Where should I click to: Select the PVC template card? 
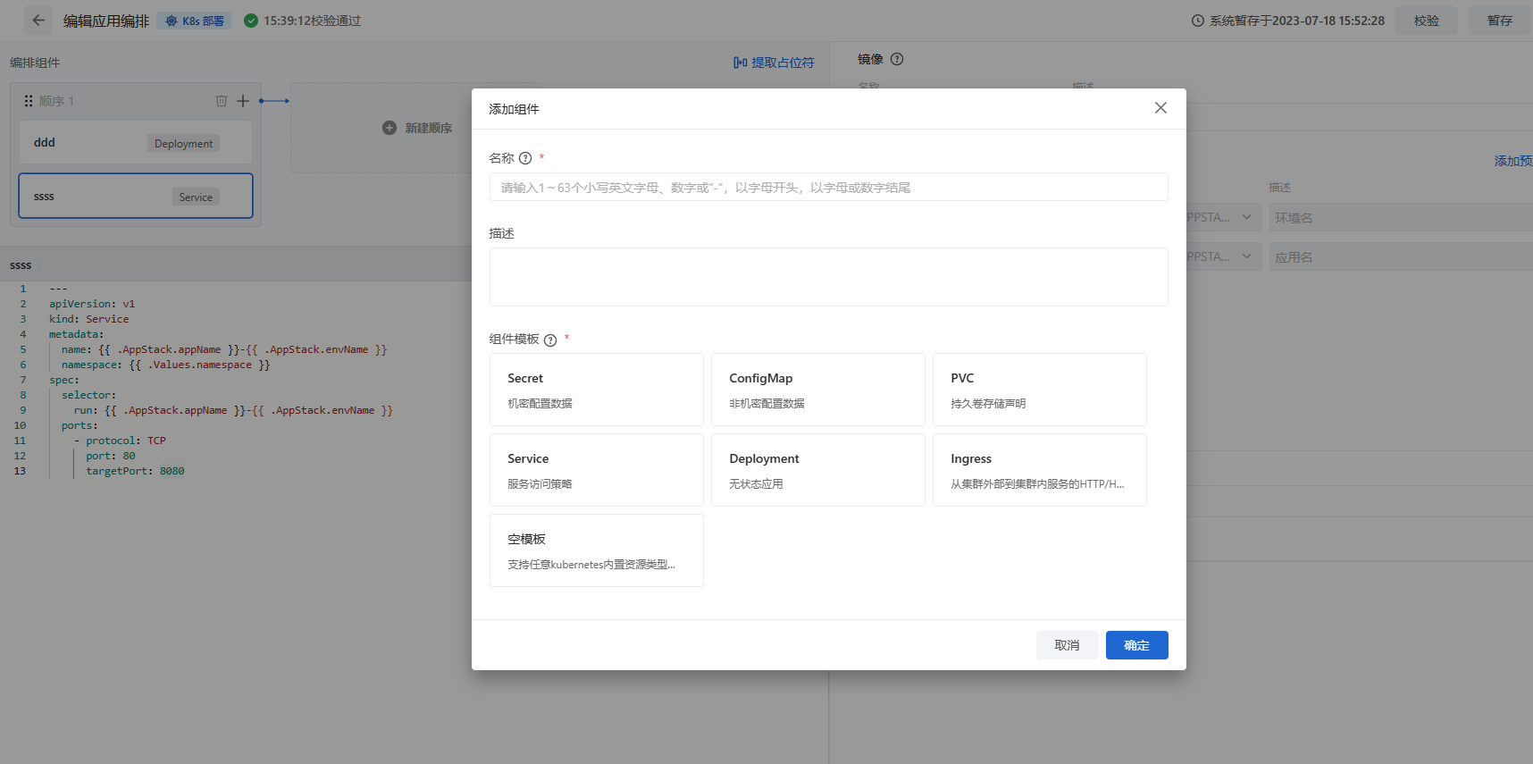coord(1040,390)
